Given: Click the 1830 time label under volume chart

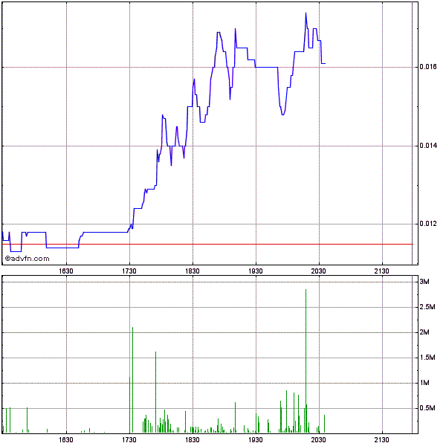Looking at the screenshot, I should 193,440.
